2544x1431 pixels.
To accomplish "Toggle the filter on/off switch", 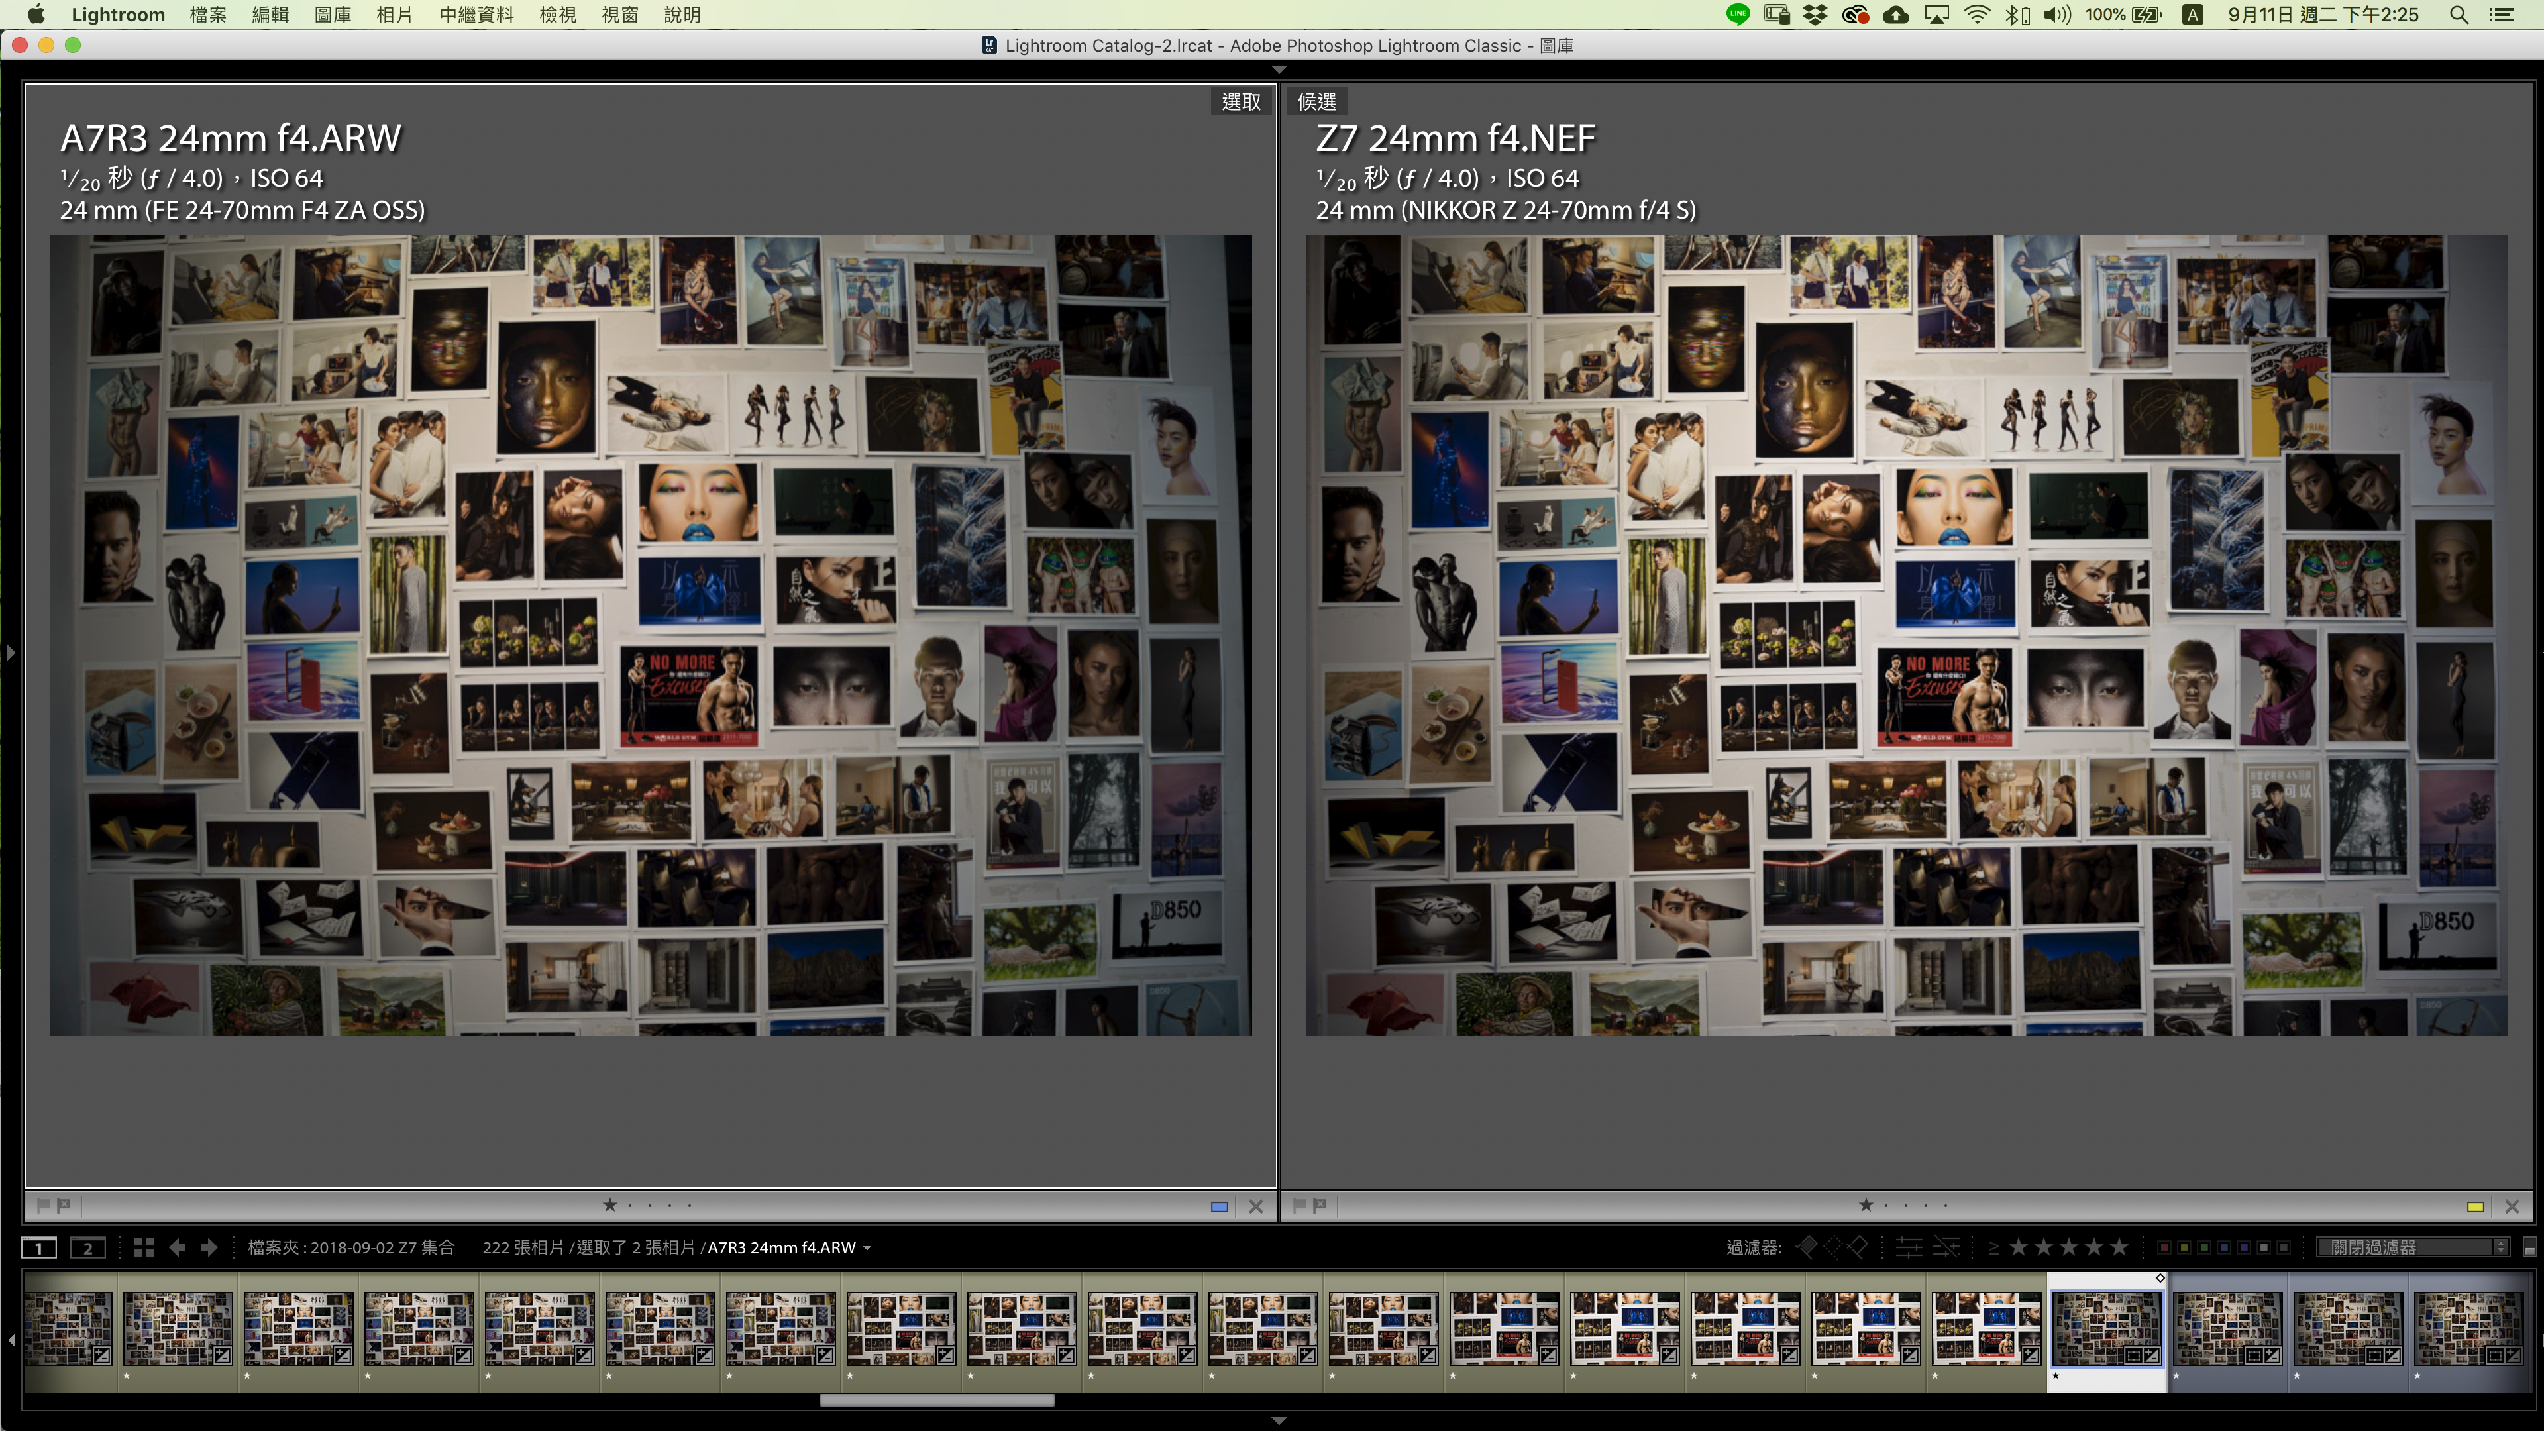I will (2529, 1248).
